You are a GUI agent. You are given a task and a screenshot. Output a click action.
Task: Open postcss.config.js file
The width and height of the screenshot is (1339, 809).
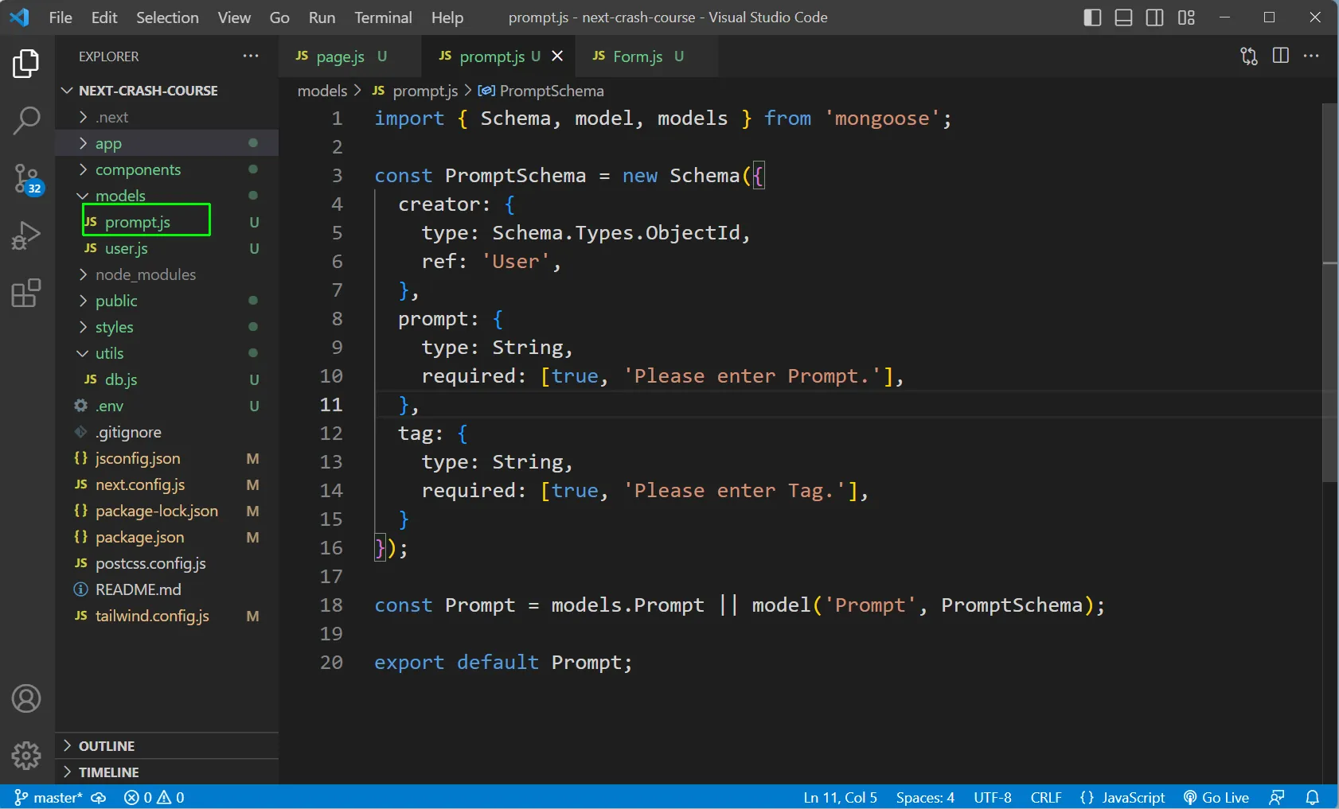pyautogui.click(x=167, y=563)
